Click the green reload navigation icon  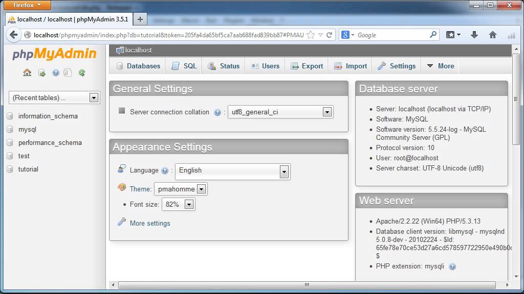82,72
